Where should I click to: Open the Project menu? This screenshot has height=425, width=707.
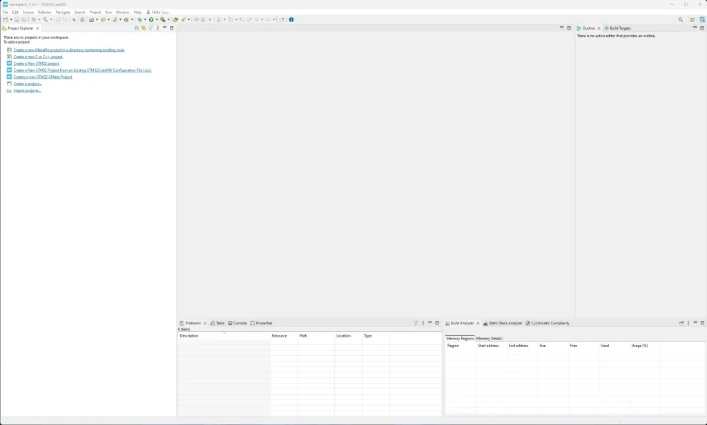point(95,12)
